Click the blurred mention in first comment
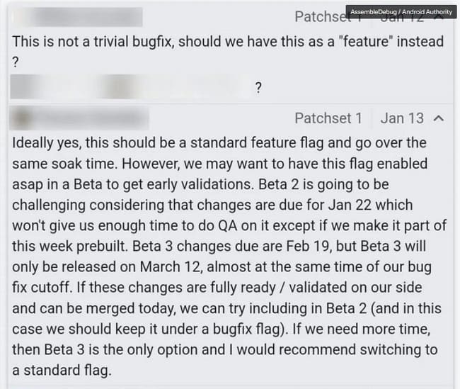The width and height of the screenshot is (460, 389). 129,87
